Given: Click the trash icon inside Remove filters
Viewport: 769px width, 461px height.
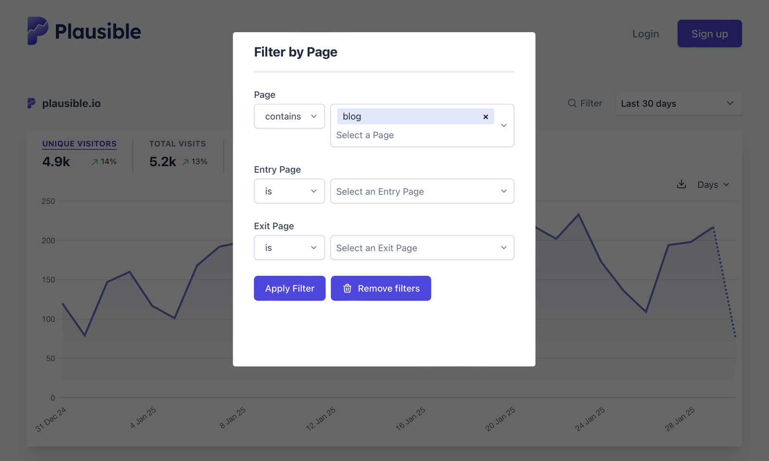Looking at the screenshot, I should tap(347, 288).
